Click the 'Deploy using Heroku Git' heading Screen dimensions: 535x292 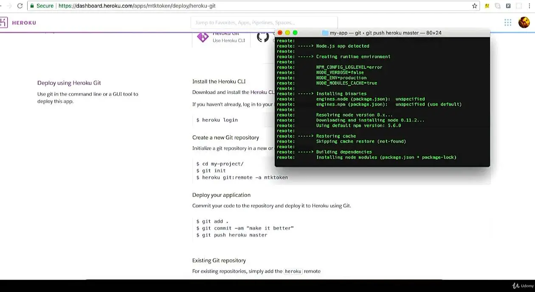(69, 83)
